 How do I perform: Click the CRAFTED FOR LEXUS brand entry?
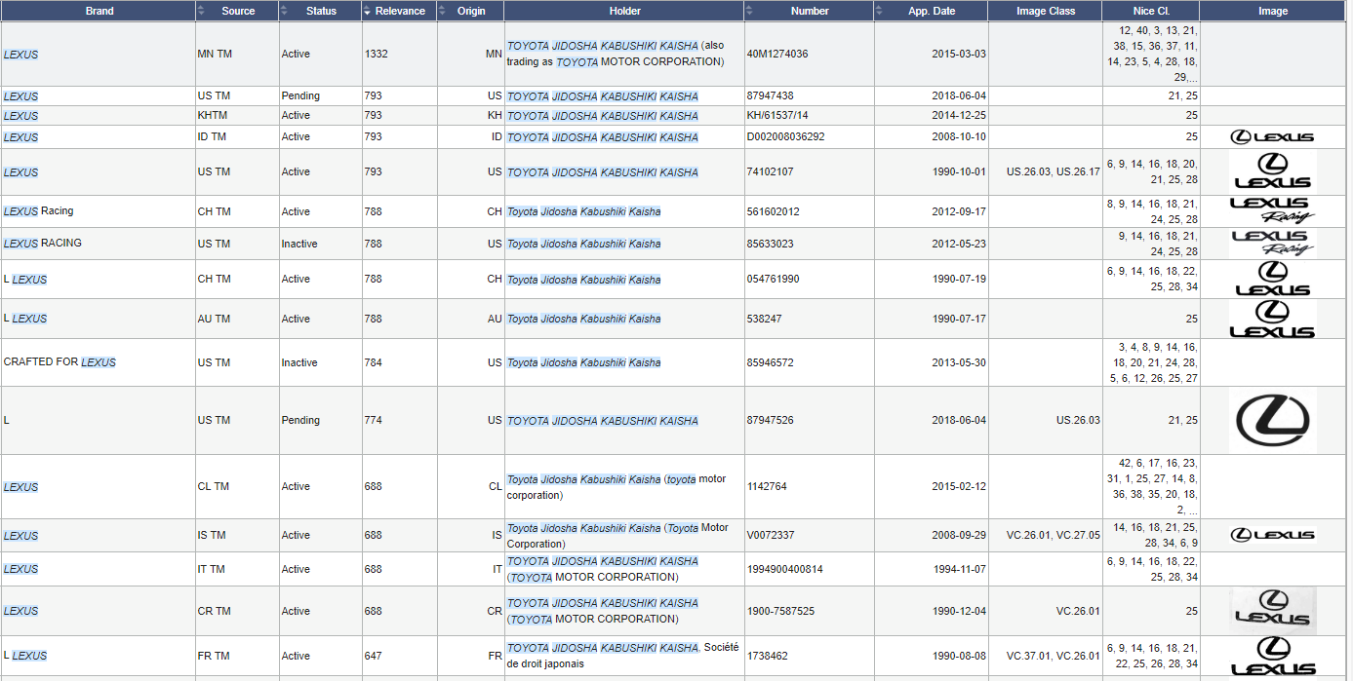[x=60, y=362]
